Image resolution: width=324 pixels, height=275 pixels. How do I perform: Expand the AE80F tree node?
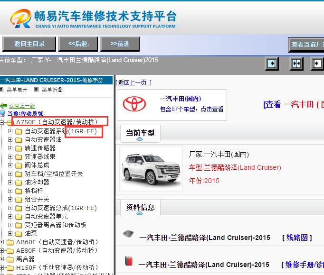[2, 251]
